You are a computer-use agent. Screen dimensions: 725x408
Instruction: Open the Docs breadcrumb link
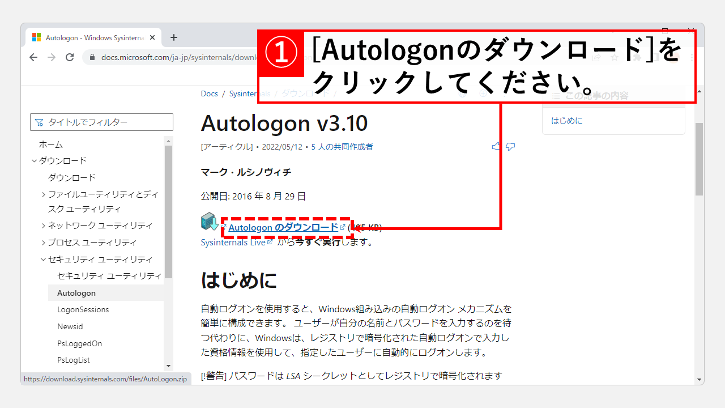[x=210, y=93]
